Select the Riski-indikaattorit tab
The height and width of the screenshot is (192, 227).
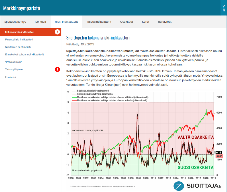click(66, 22)
